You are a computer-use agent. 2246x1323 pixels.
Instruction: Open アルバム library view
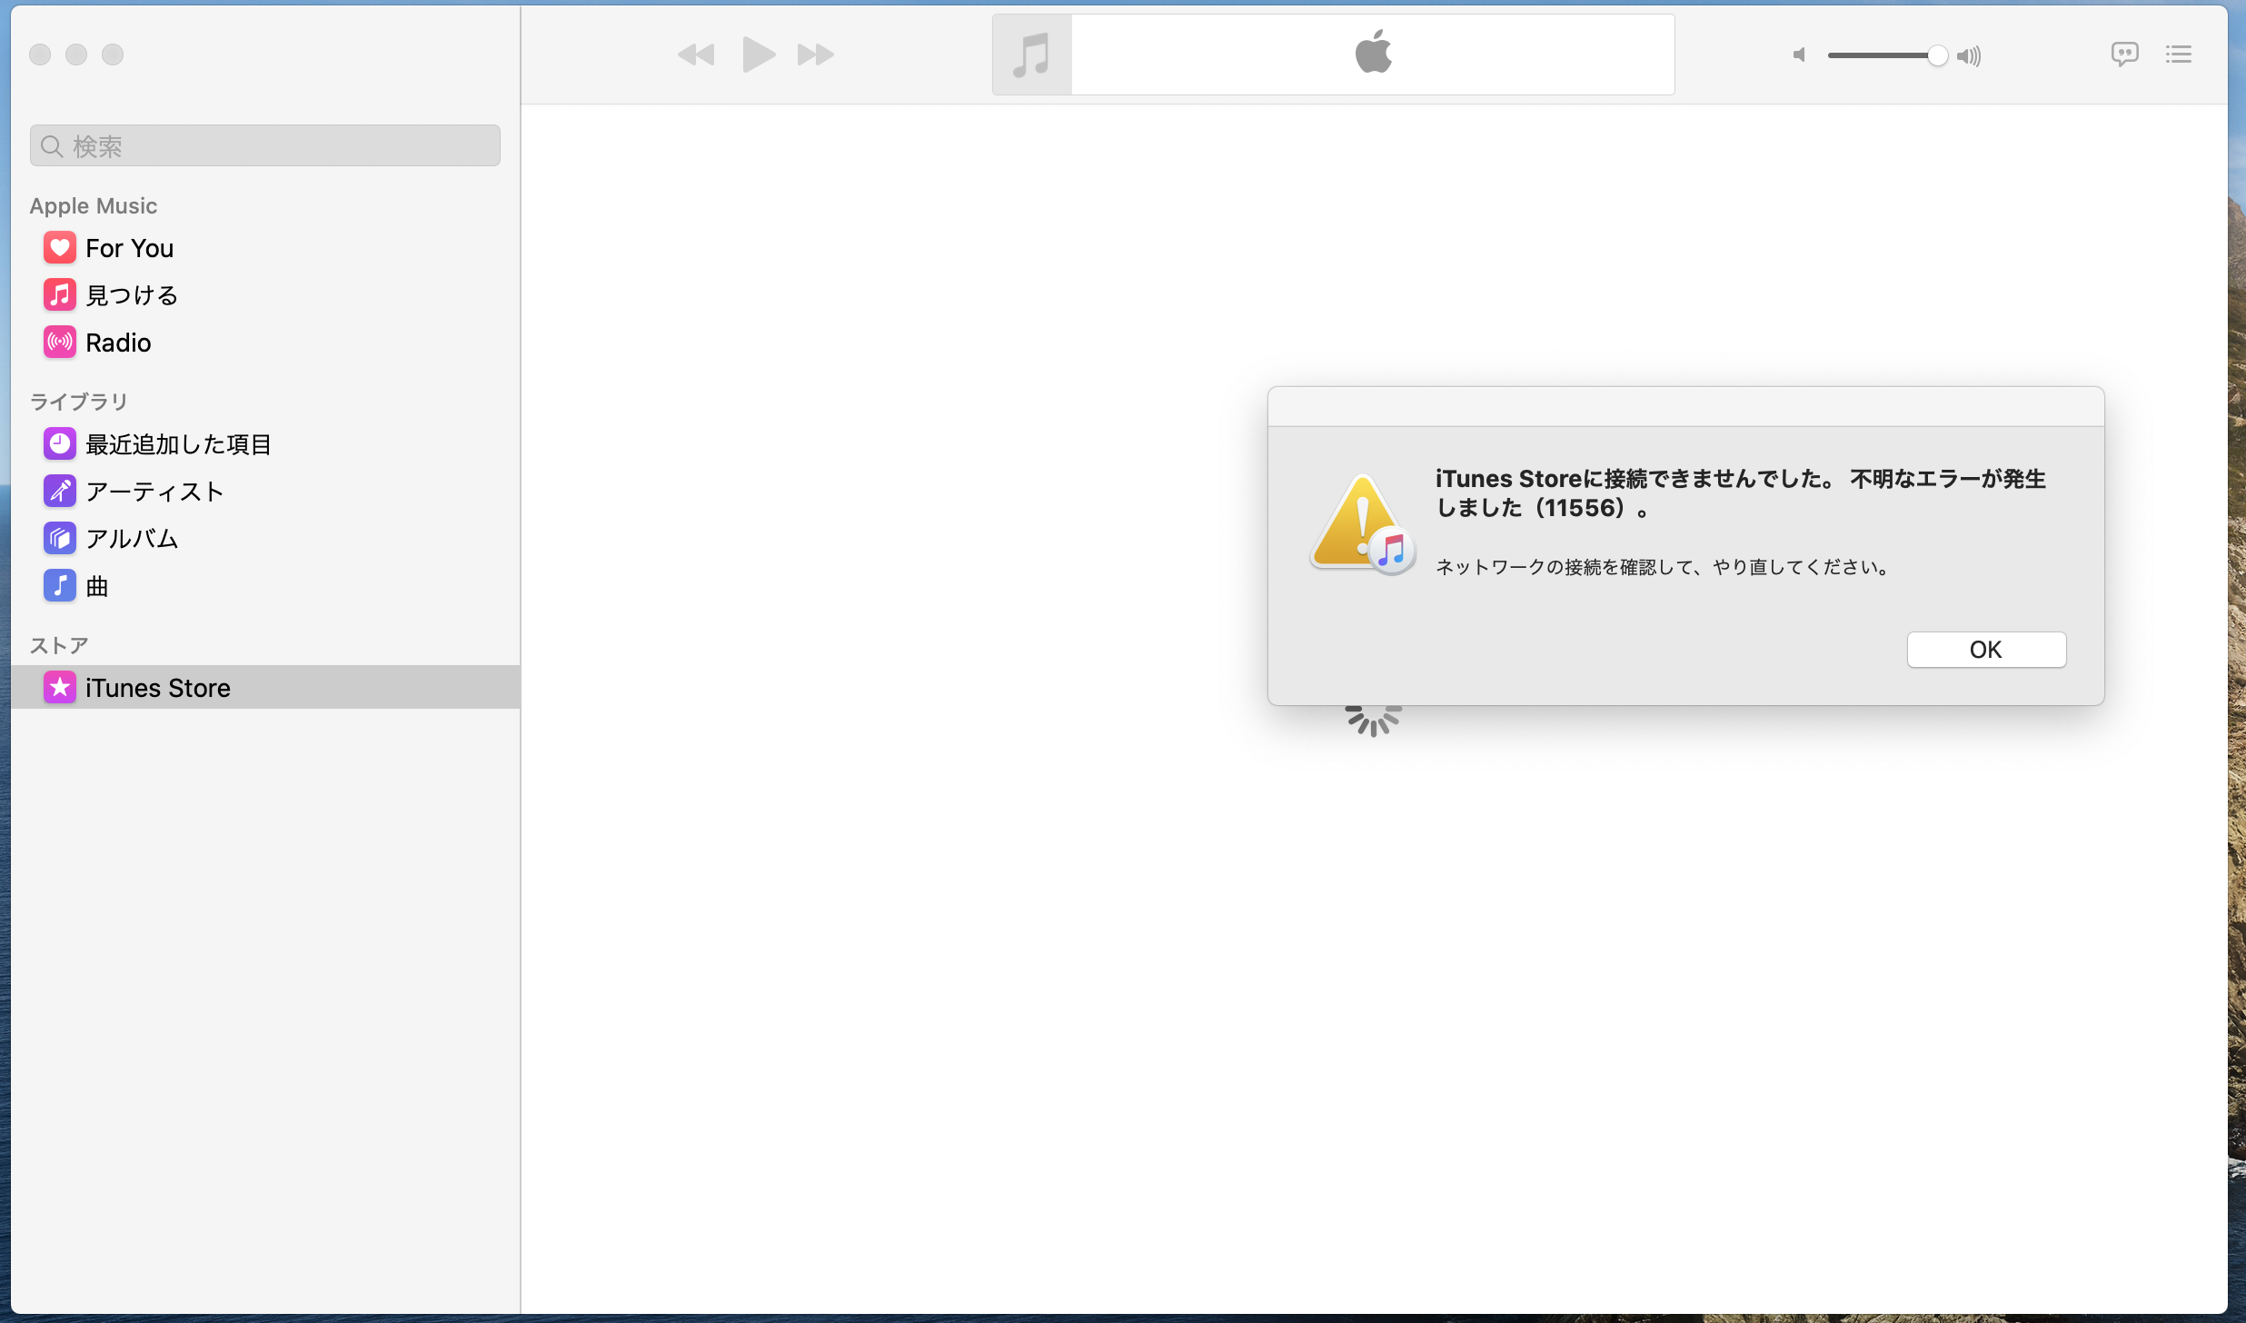[131, 539]
